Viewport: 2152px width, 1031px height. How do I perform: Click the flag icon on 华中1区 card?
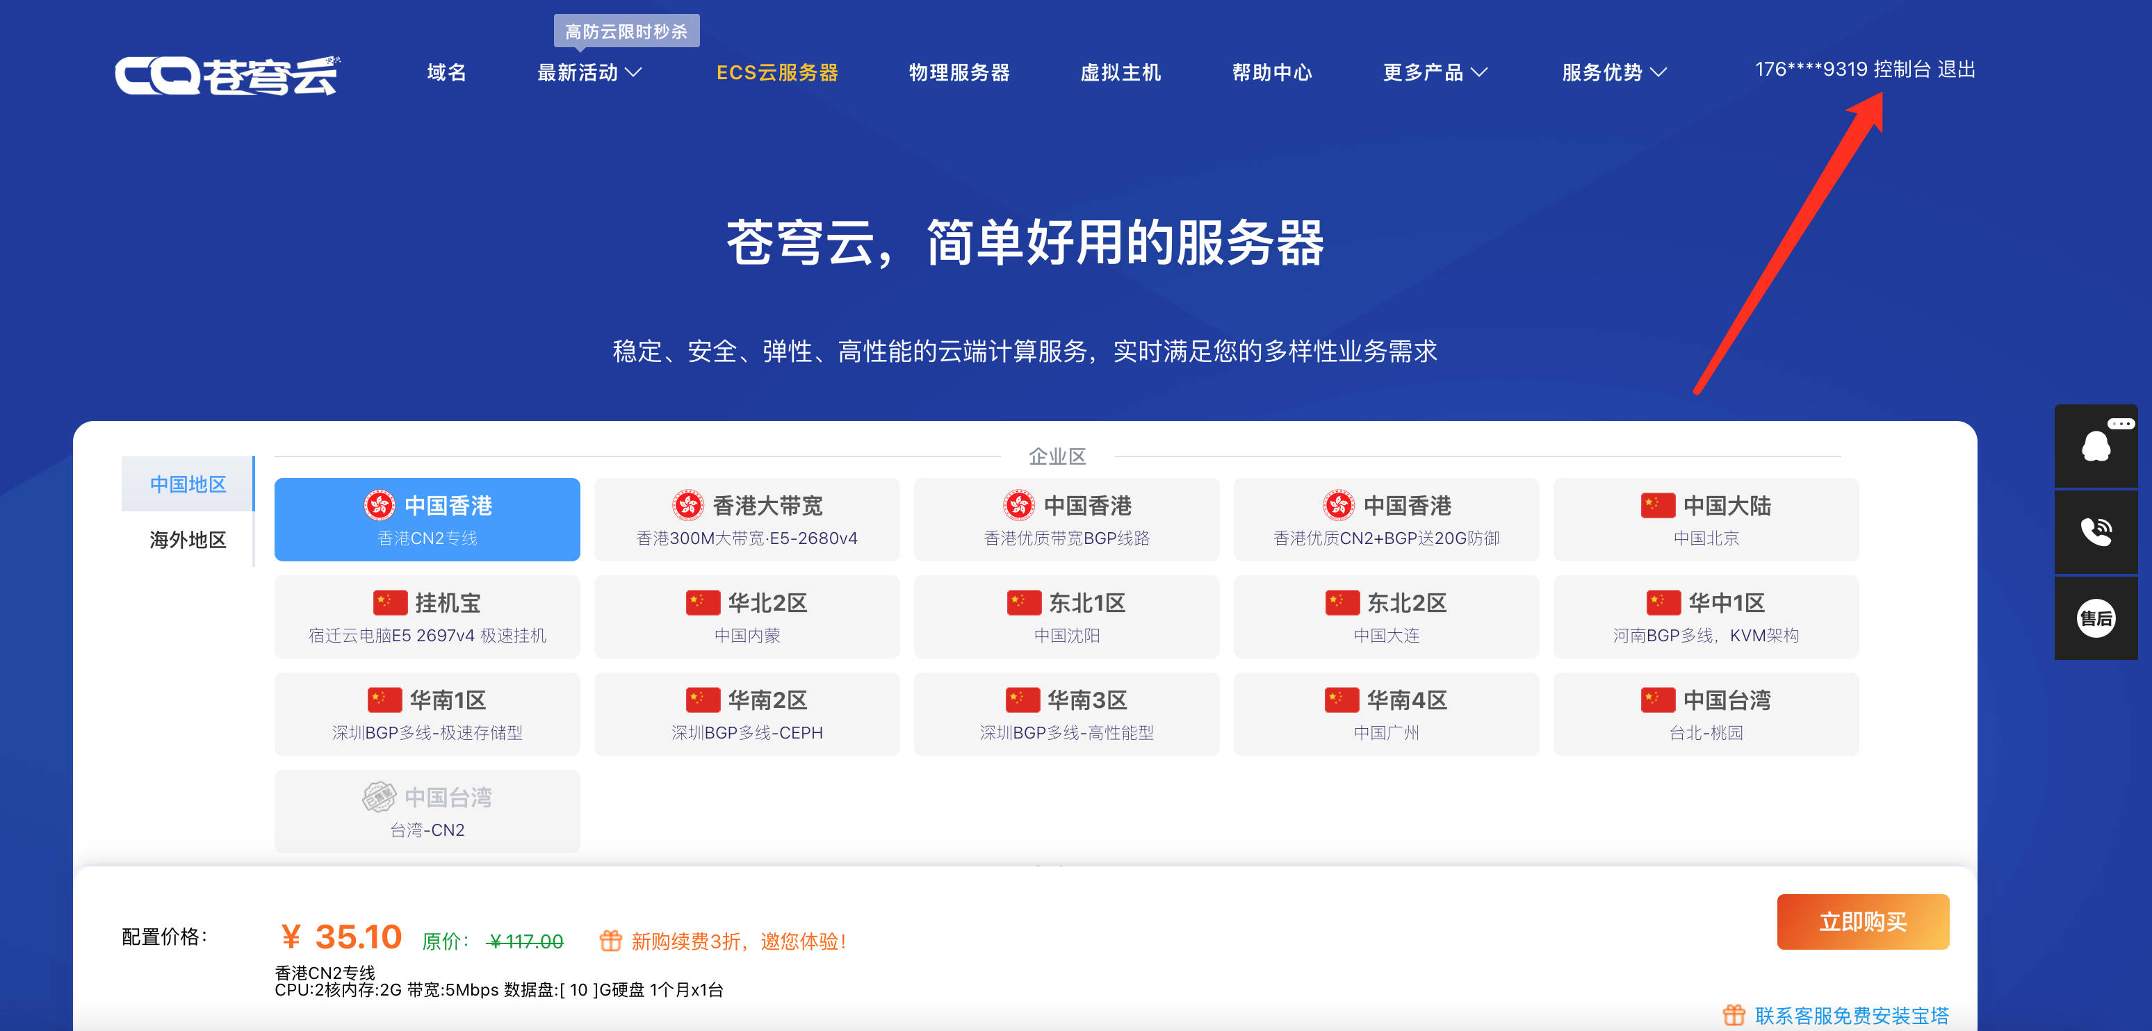1663,603
